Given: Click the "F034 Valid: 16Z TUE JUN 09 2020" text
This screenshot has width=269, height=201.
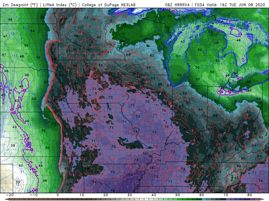Looking at the screenshot, I should [x=230, y=5].
